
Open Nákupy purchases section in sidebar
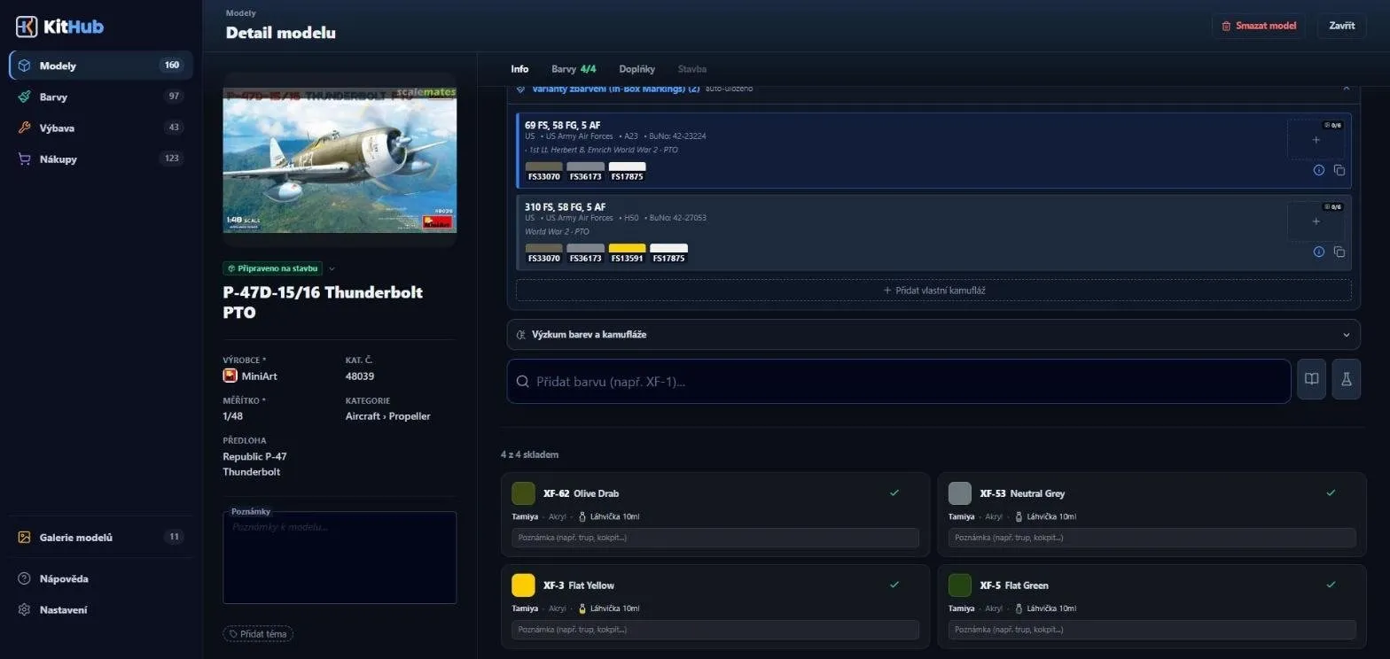[101, 159]
